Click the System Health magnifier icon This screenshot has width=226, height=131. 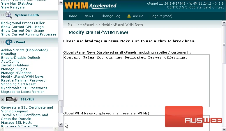pos(8,15)
